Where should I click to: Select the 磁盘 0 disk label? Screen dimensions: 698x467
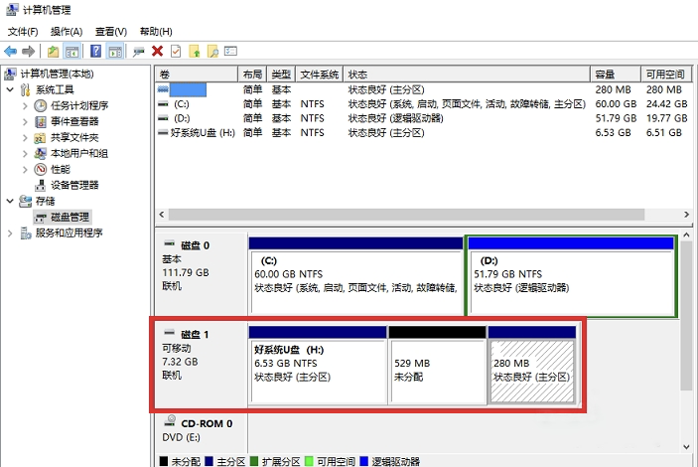[x=201, y=274]
